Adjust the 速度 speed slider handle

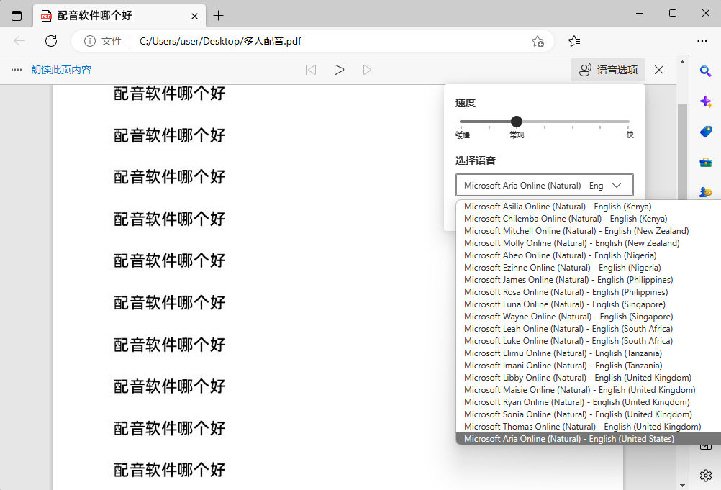(517, 122)
